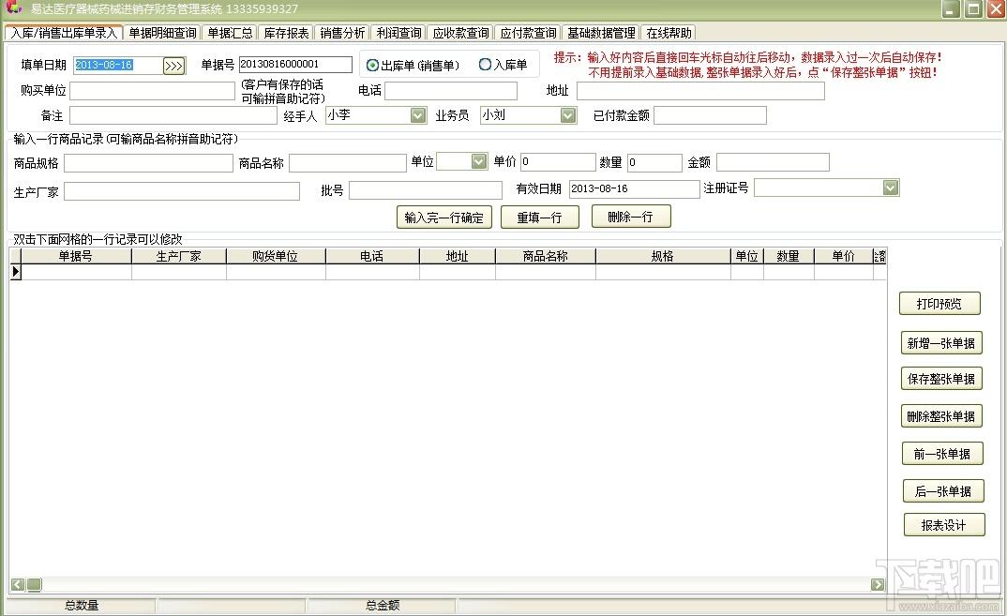
Task: Click 输入完一行确定 button
Action: (x=443, y=218)
